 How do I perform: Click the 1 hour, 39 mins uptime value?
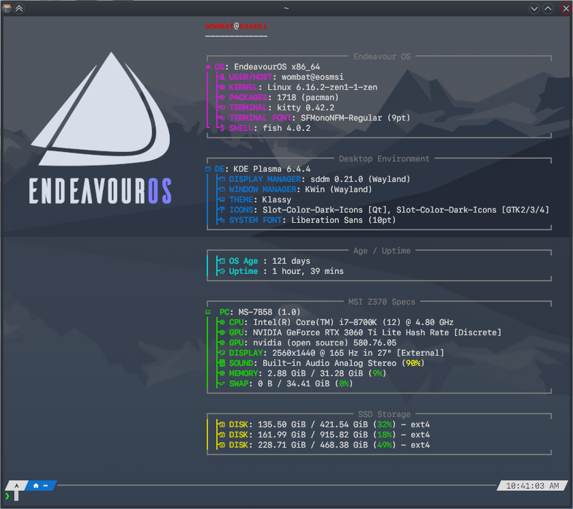[308, 271]
